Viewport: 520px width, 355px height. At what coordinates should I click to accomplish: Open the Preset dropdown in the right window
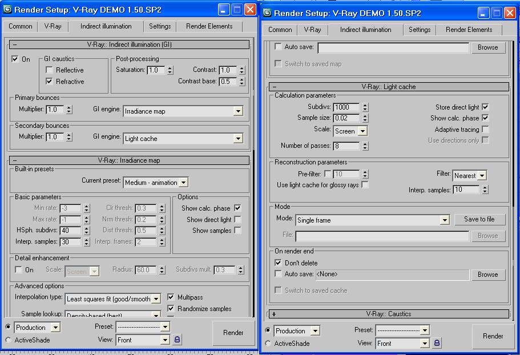(x=425, y=330)
